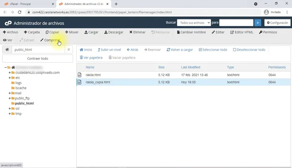Click Deseleccionar todo checkbox button
292x168 pixels.
[249, 50]
